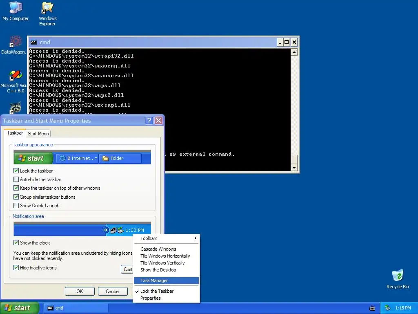Switch to the Start Menu tab
Viewport: 418px width, 314px height.
tap(38, 134)
